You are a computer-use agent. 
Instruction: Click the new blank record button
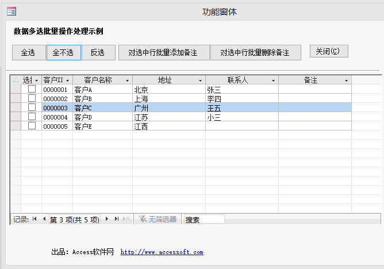coord(126,219)
